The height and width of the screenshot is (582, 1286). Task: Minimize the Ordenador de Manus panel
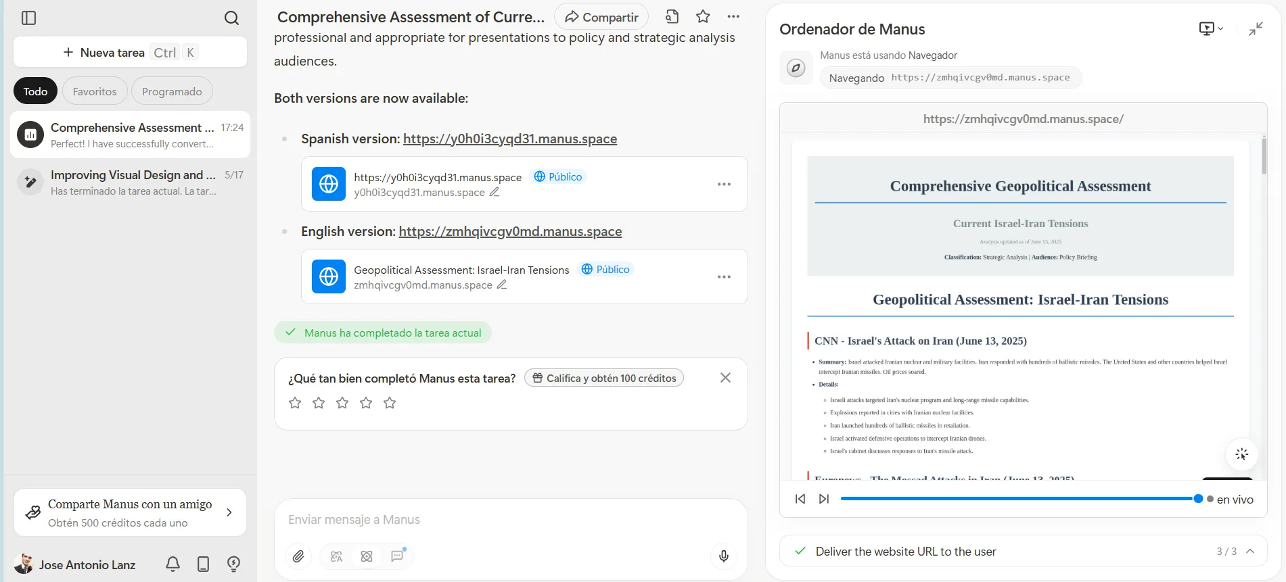[x=1256, y=29]
